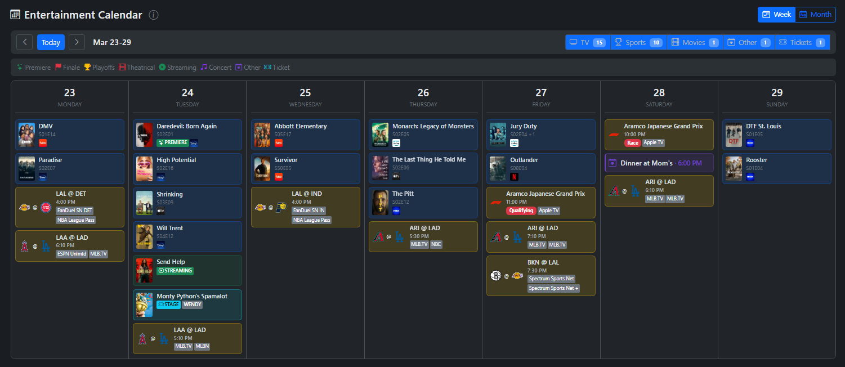
Task: Toggle the Sports filter chip
Action: pos(638,42)
